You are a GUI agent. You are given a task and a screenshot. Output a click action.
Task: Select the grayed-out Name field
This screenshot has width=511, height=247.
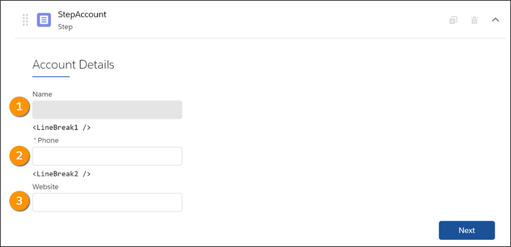tap(107, 109)
